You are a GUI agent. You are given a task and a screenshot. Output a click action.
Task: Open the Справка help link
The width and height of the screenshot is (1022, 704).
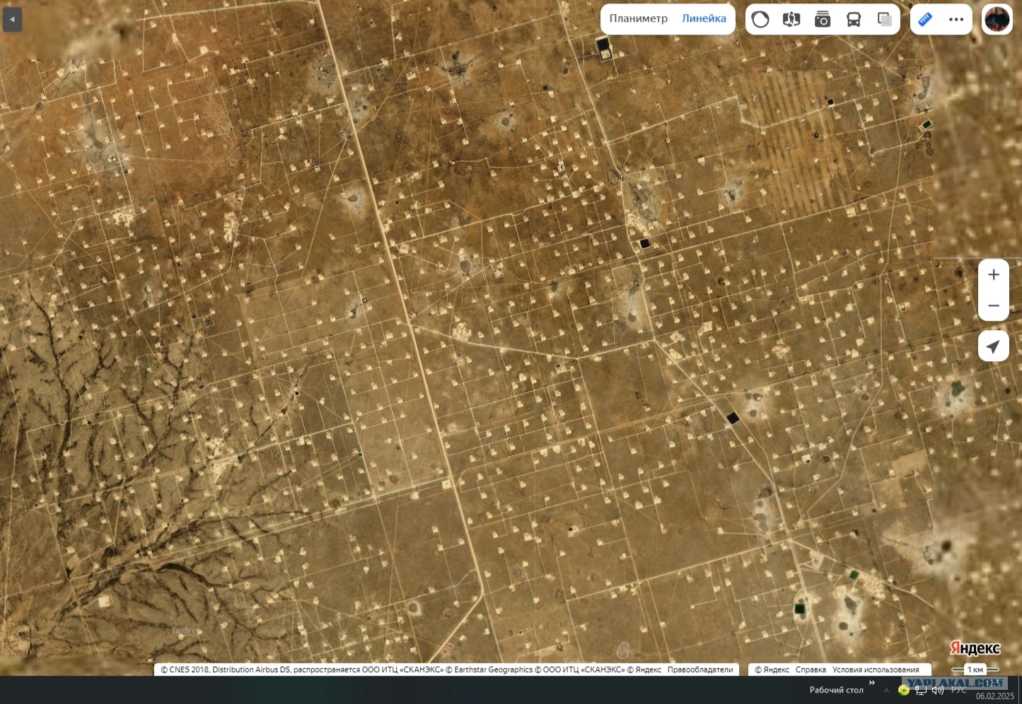click(811, 669)
